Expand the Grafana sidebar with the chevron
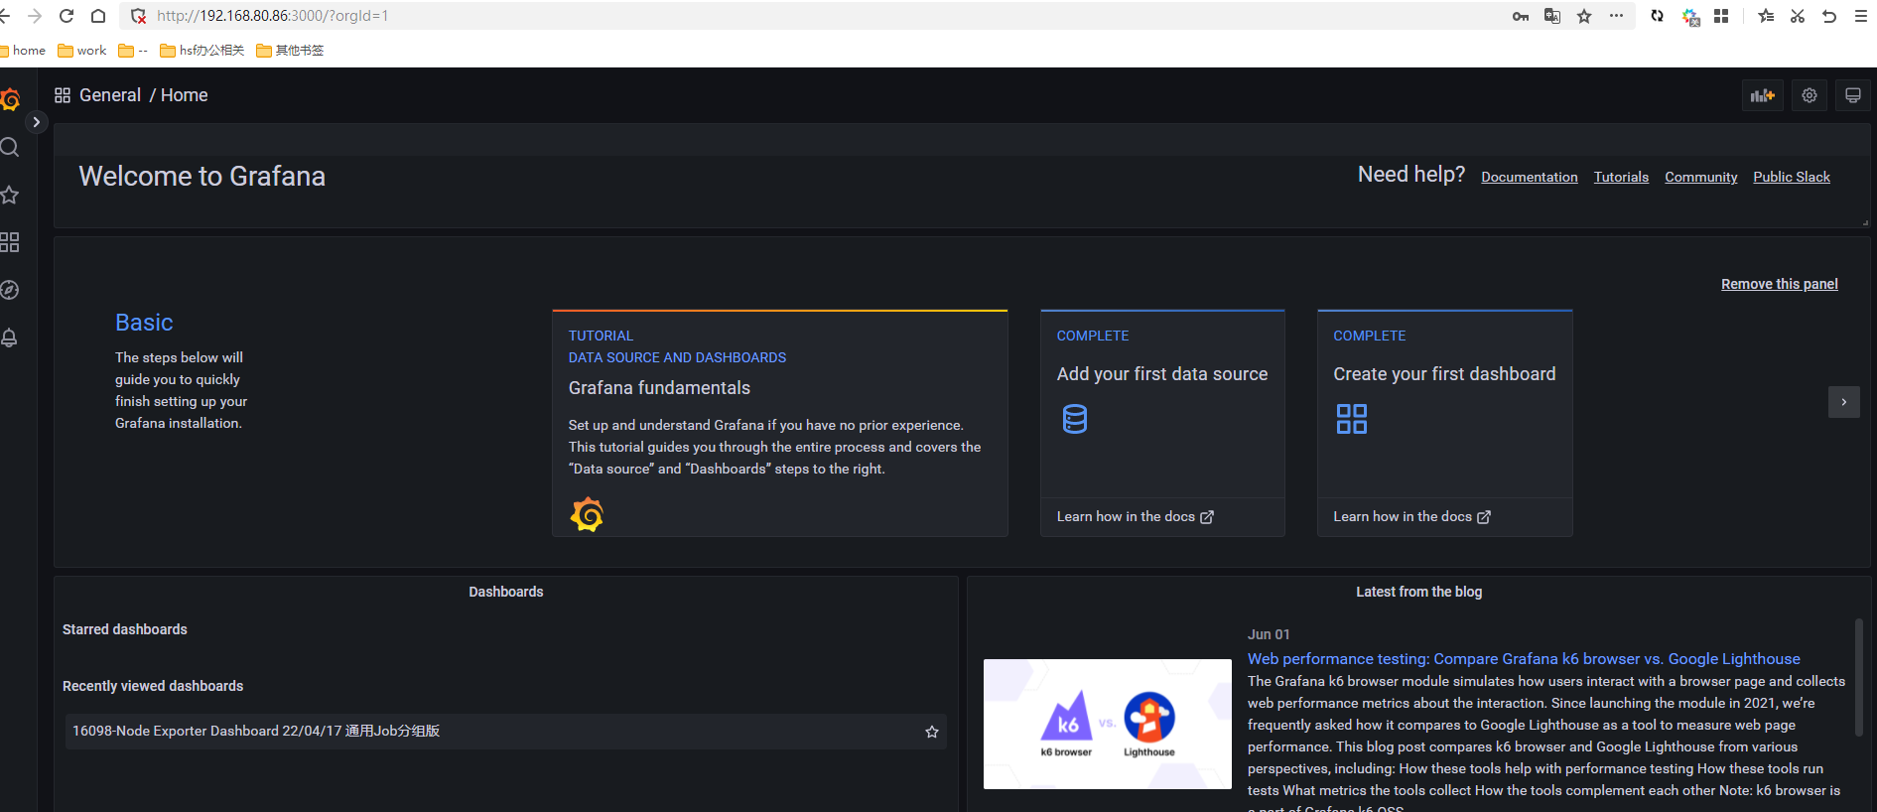This screenshot has height=812, width=1877. (x=36, y=122)
